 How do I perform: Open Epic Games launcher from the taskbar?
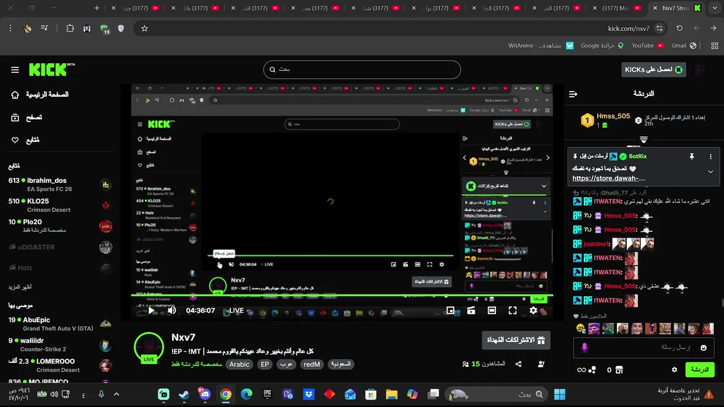coord(267,394)
